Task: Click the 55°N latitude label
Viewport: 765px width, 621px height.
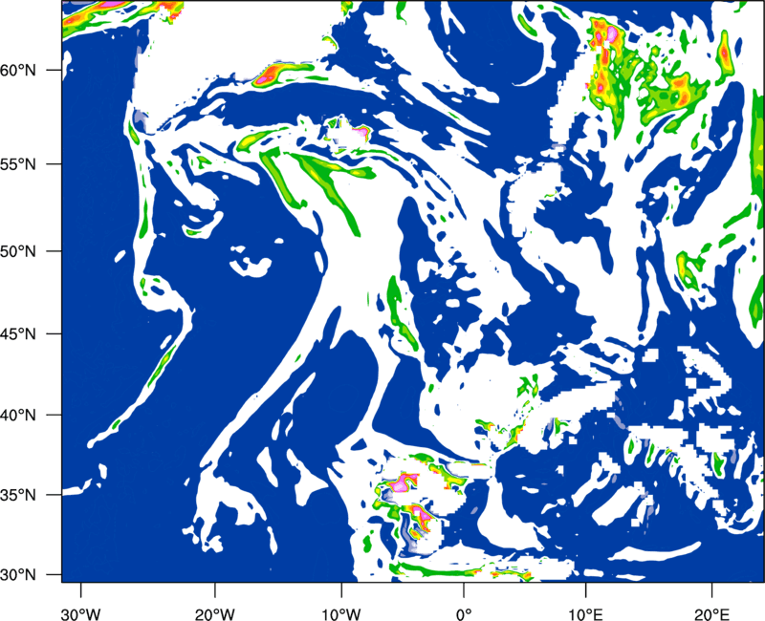Action: coord(18,163)
